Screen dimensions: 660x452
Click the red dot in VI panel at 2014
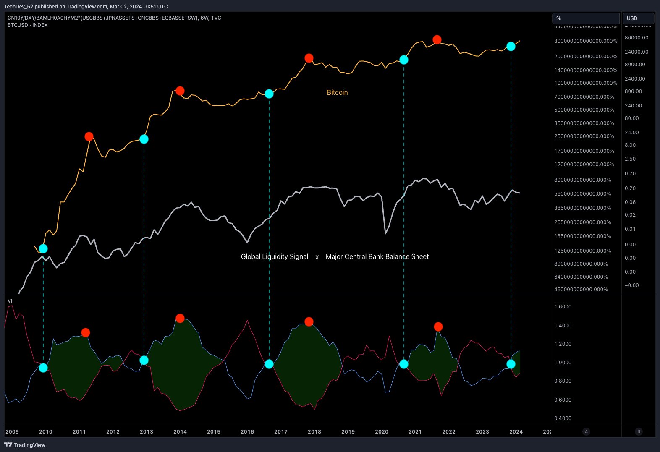[180, 318]
